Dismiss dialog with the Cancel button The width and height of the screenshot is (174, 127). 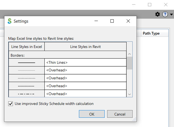click(120, 114)
